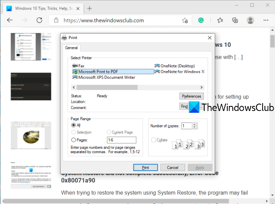Select the All page range radio button

[x=73, y=125]
